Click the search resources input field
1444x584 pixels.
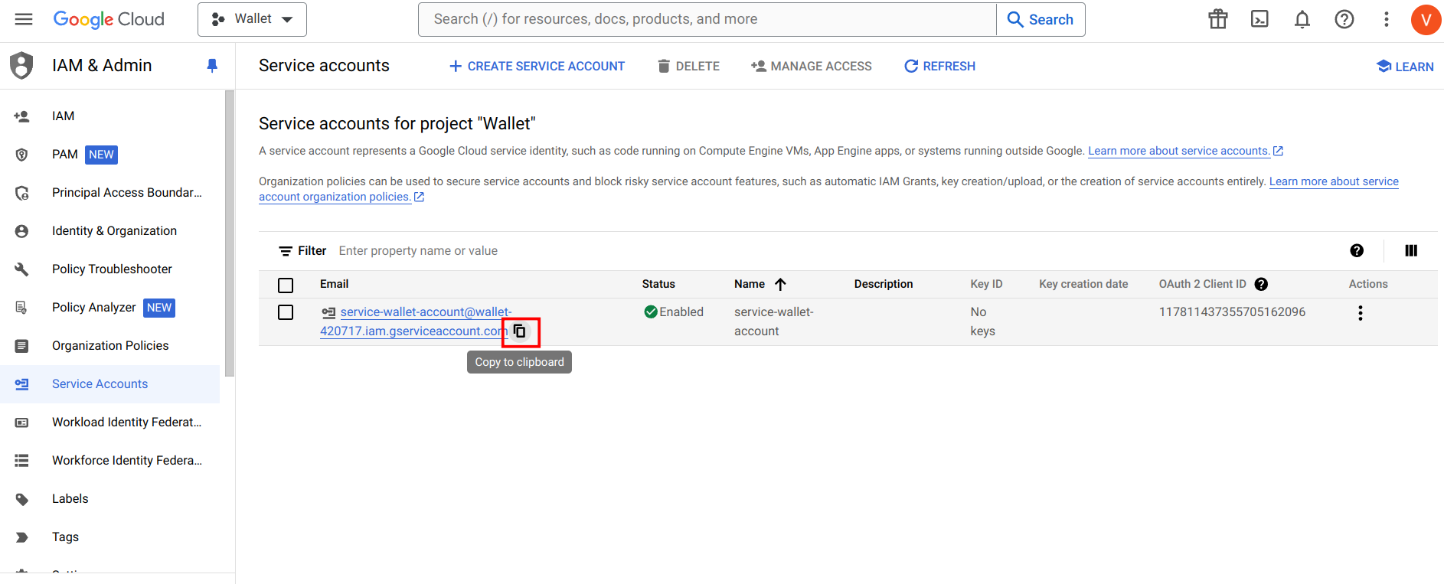tap(707, 19)
